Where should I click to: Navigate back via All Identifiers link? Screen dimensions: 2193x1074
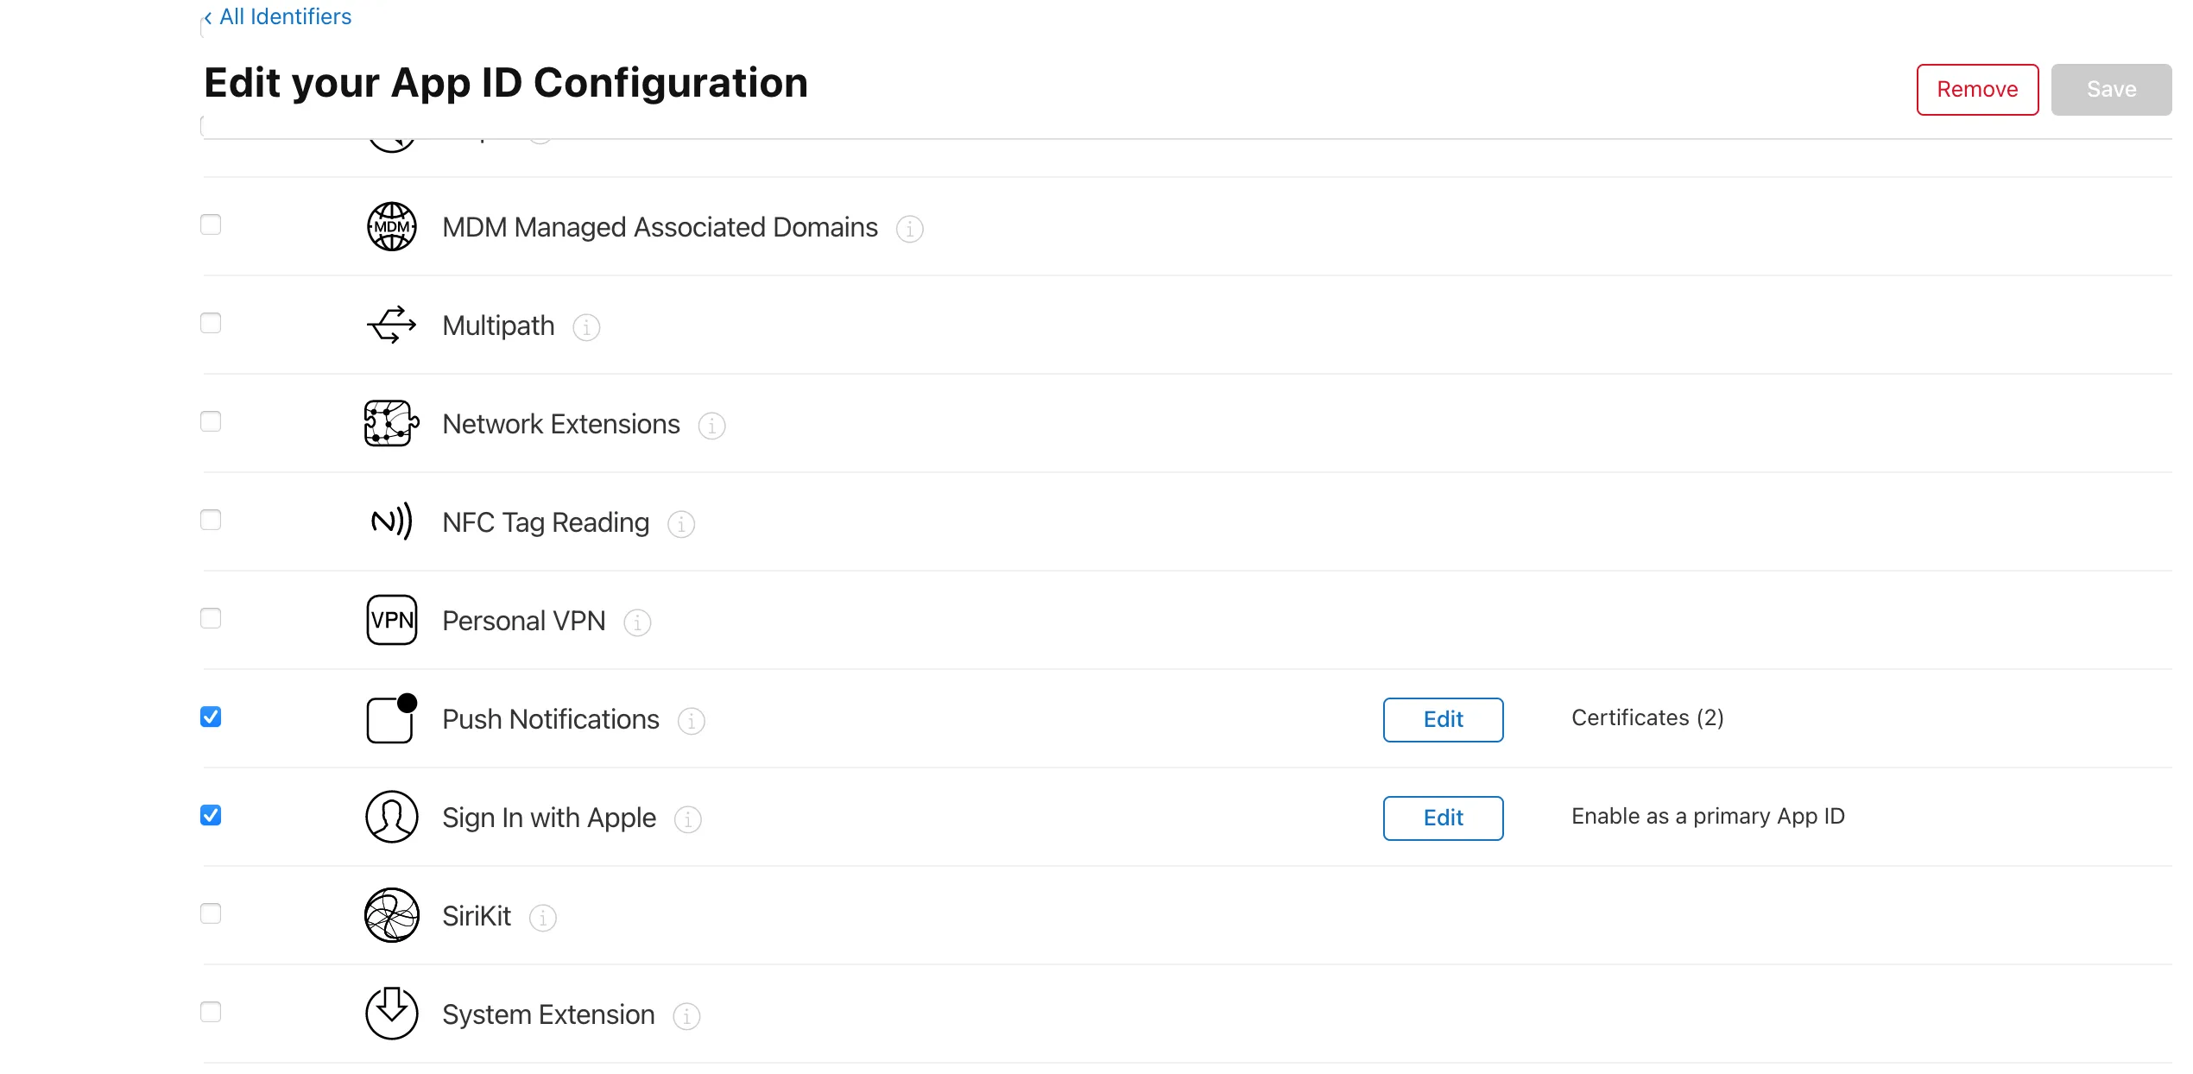tap(277, 16)
